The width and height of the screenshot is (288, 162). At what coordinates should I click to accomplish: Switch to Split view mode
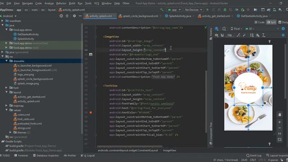271,22
